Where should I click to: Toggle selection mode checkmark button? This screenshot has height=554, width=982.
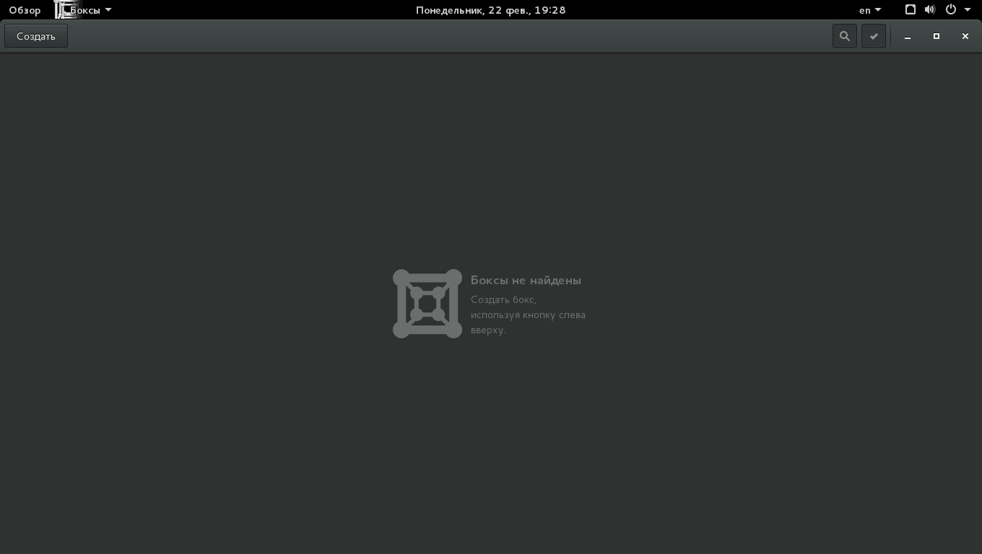click(874, 36)
